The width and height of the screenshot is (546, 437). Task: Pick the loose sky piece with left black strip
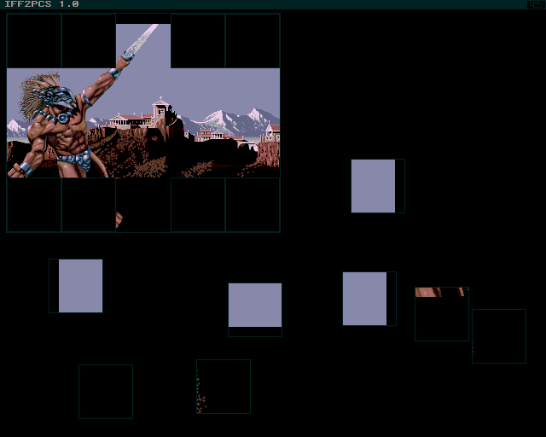tap(76, 286)
